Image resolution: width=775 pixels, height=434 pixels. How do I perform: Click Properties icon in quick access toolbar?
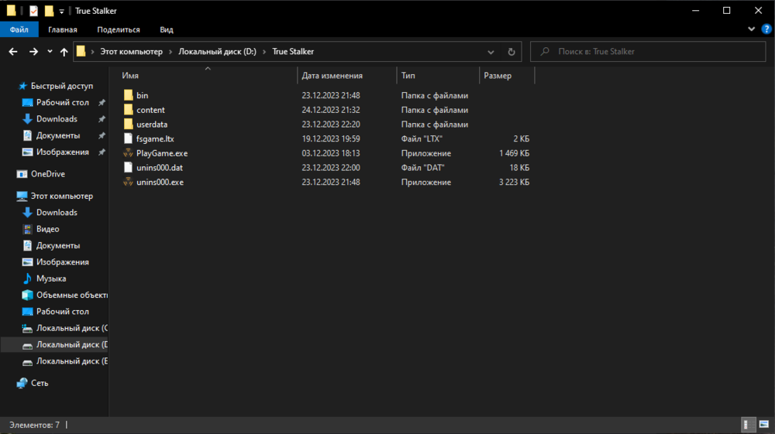33,11
